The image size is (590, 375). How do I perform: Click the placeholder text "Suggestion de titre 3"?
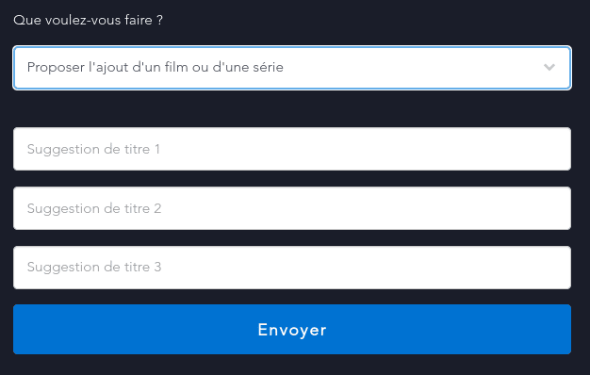[94, 267]
